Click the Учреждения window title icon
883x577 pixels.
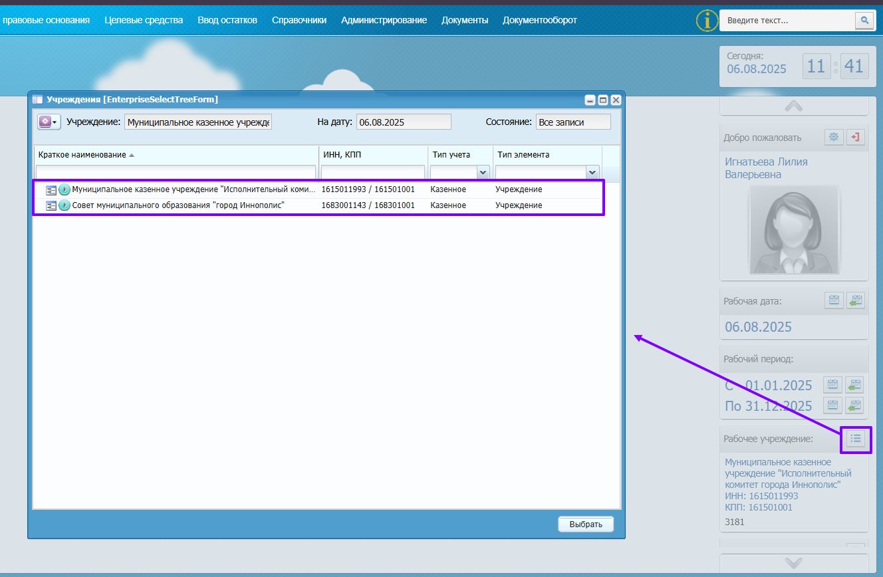click(37, 100)
